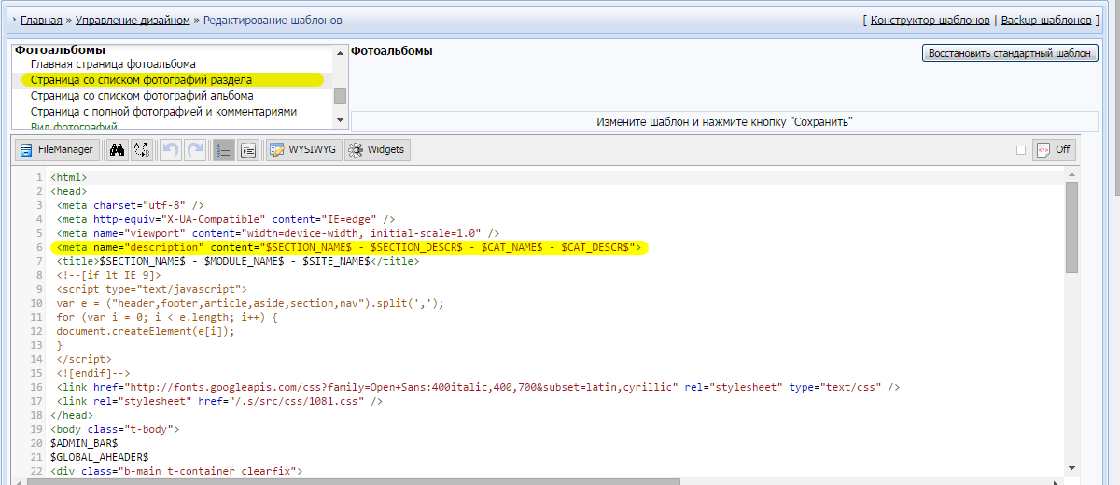Open Управление дизайном breadcrumb link
Viewport: 1120px width, 485px height.
(x=133, y=20)
